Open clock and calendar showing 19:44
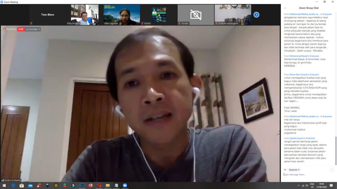337x189 pixels. tap(322, 186)
